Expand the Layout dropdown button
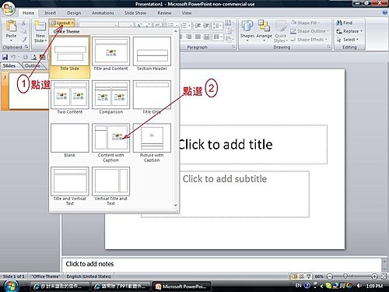This screenshot has height=292, width=389. [x=61, y=23]
